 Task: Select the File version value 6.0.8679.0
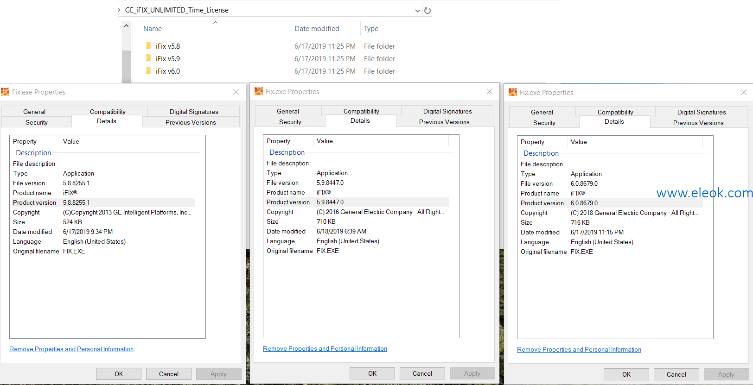coord(584,183)
